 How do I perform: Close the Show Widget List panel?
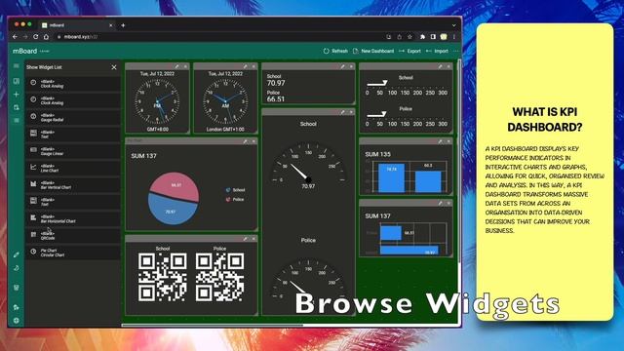(x=114, y=67)
